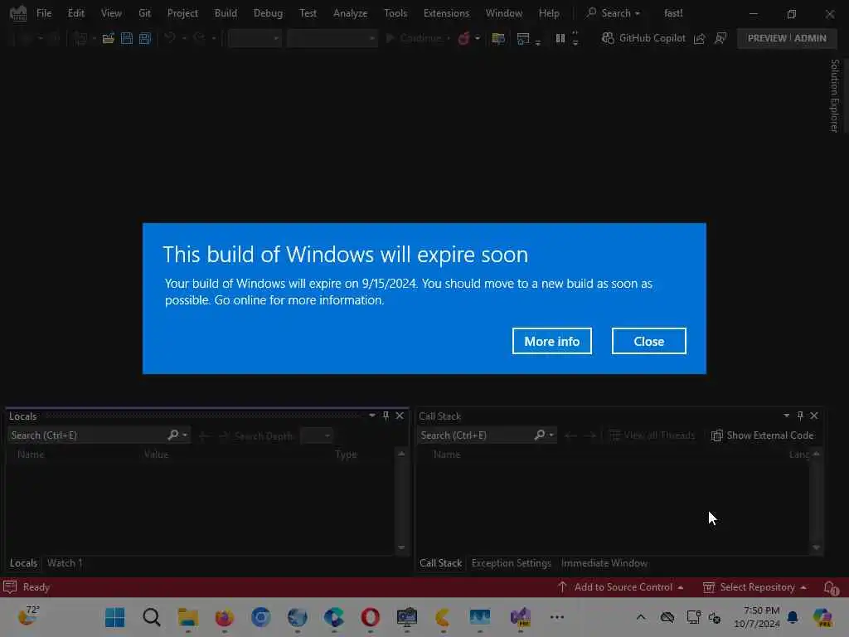Open the Build menu
Screen dimensions: 849x637
[x=226, y=13]
